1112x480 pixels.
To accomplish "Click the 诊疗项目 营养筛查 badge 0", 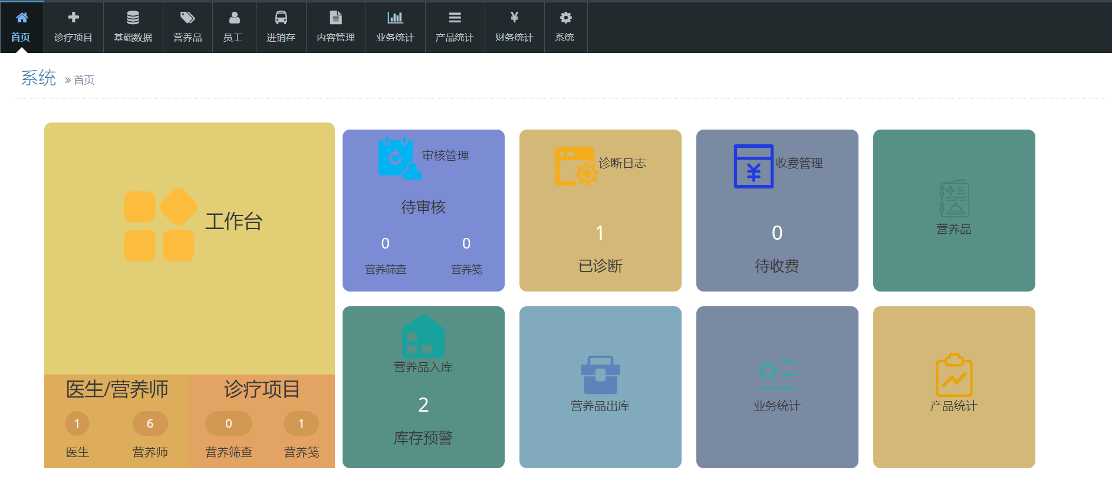I will pos(229,423).
